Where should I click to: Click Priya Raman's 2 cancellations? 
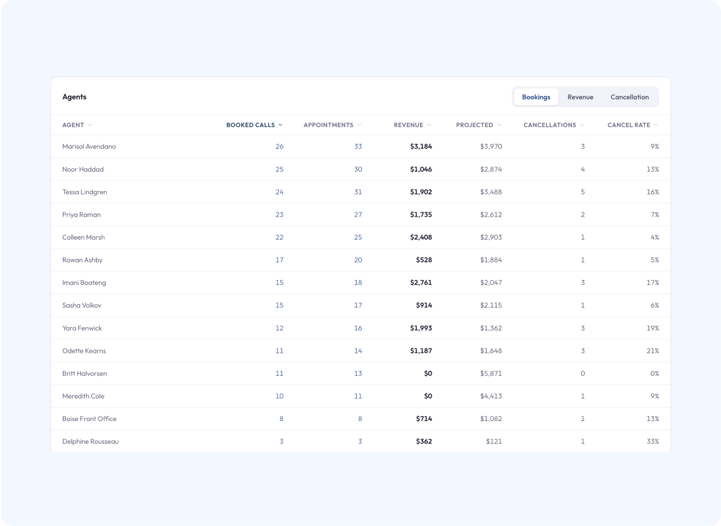582,215
